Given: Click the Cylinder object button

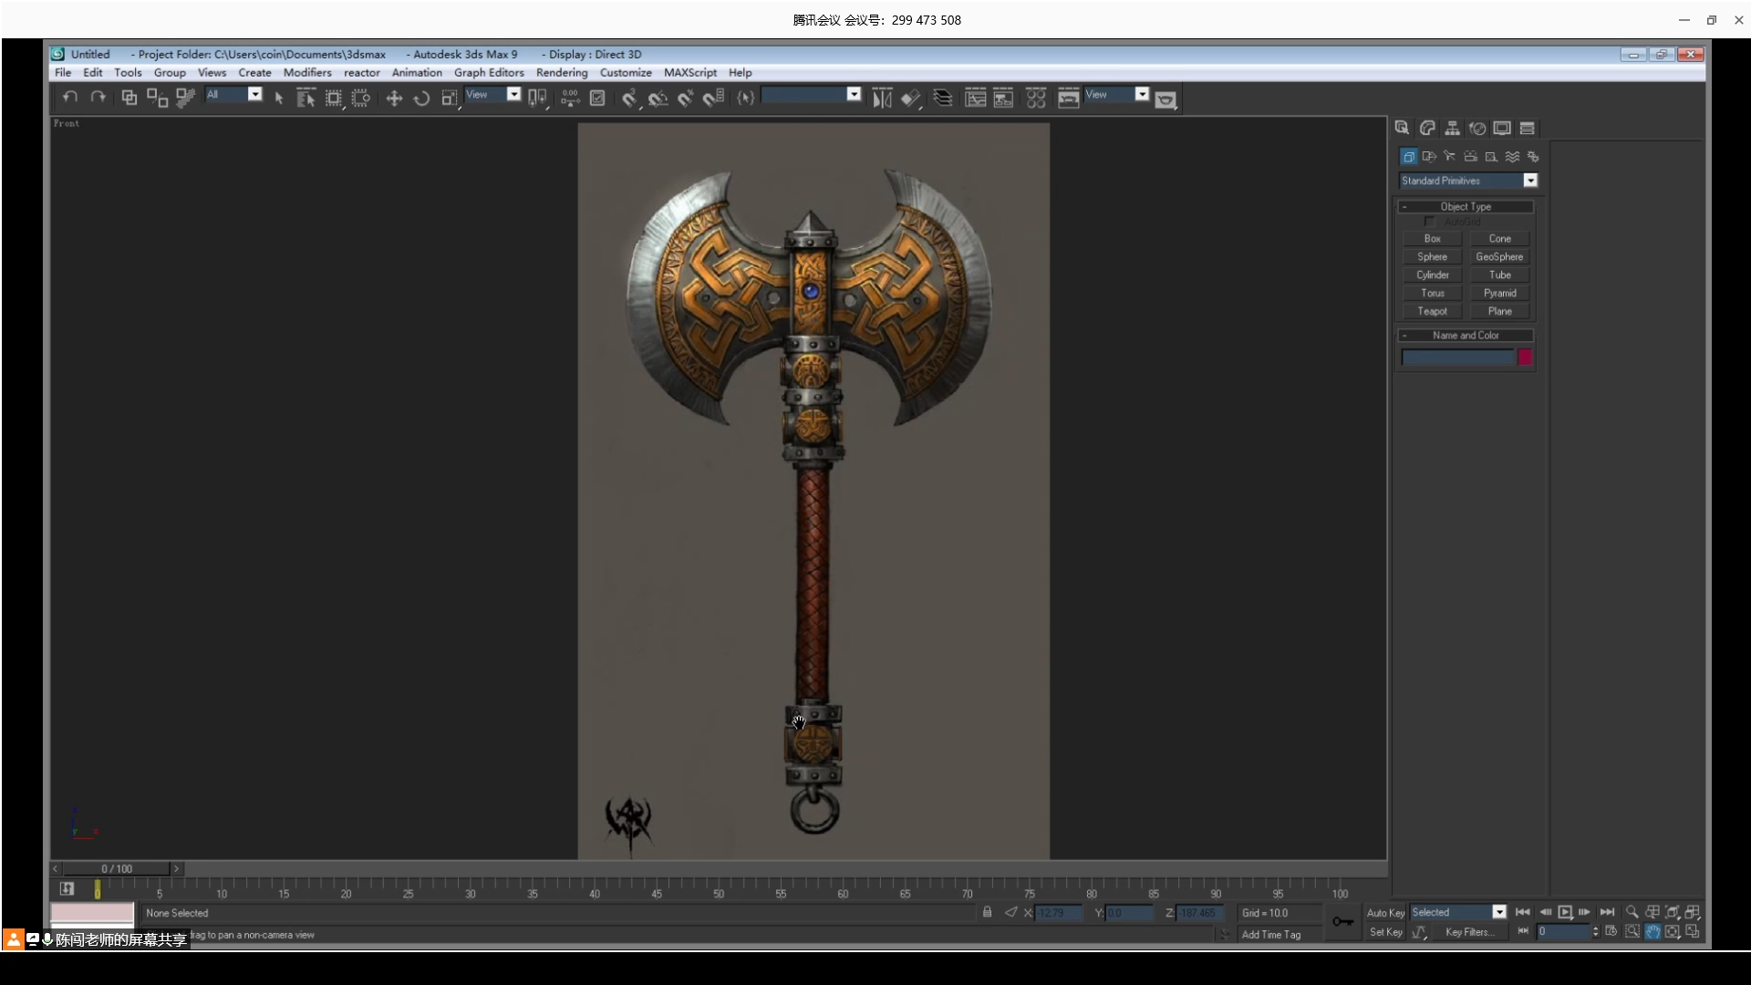Looking at the screenshot, I should (x=1432, y=275).
